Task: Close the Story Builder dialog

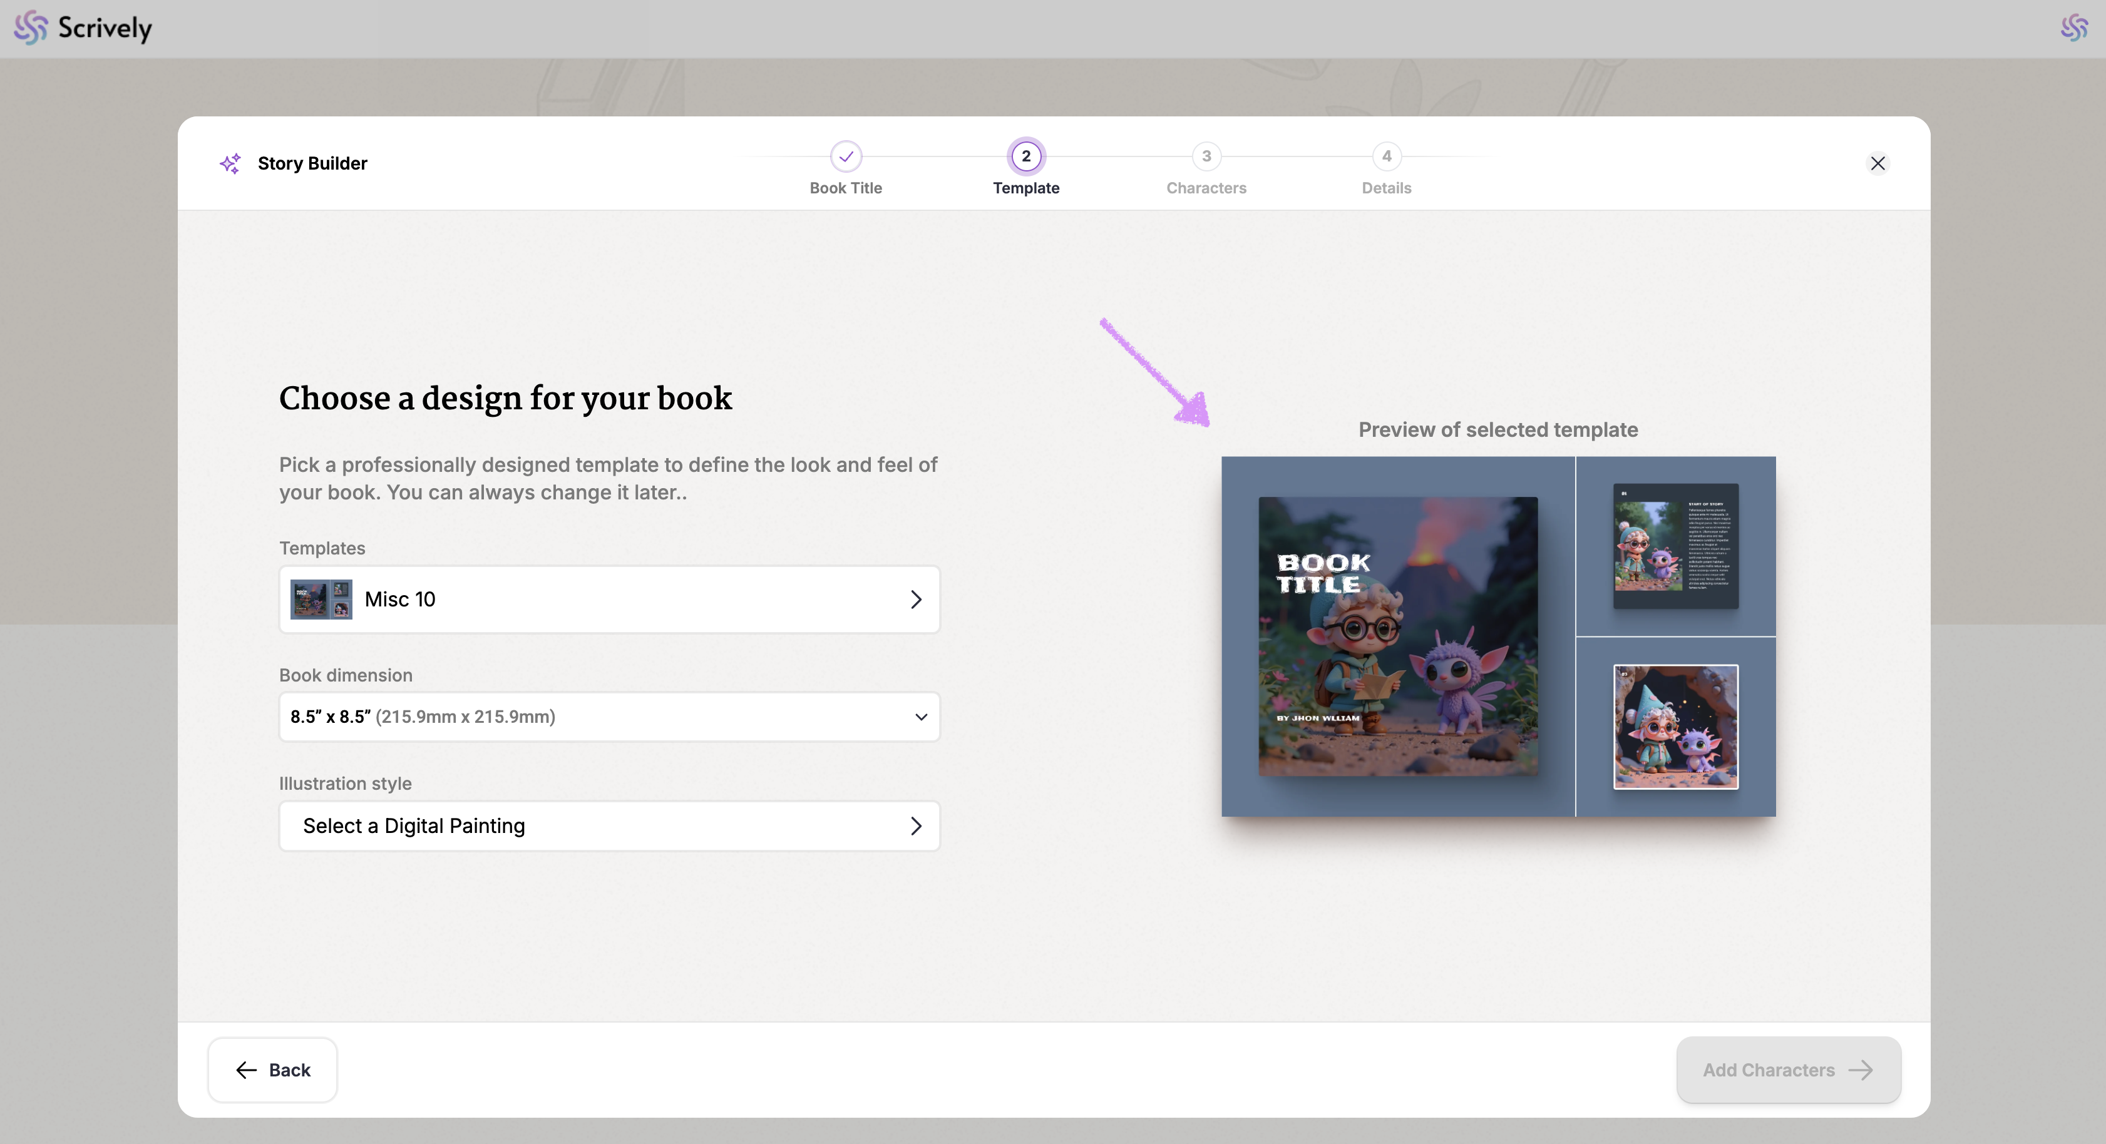Action: [x=1877, y=163]
